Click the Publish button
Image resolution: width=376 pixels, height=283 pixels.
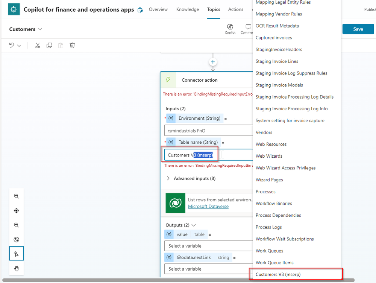tap(370, 9)
